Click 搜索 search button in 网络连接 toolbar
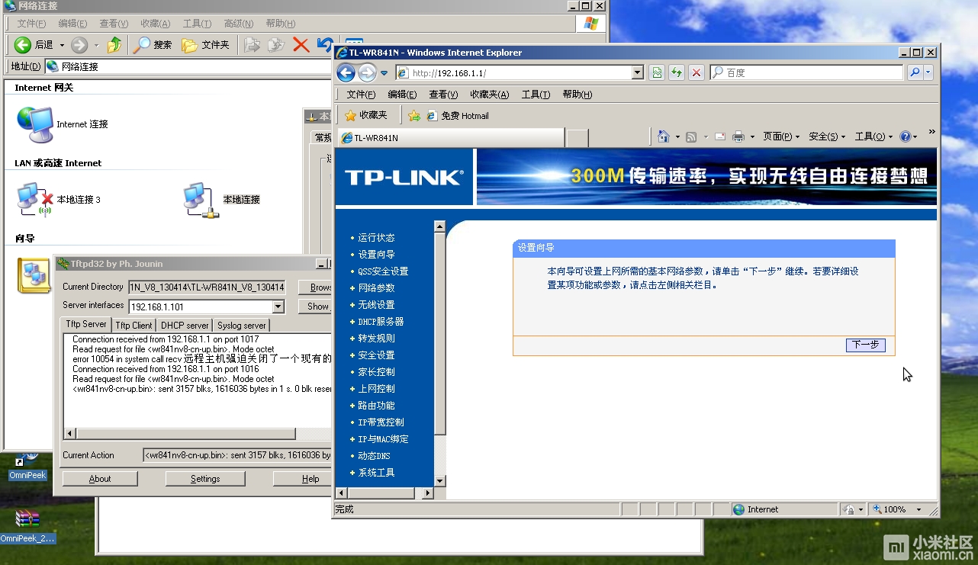Image resolution: width=978 pixels, height=565 pixels. coord(153,45)
